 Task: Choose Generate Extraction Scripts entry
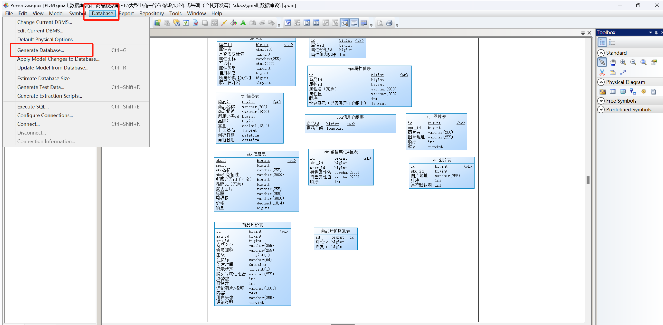tap(76, 96)
